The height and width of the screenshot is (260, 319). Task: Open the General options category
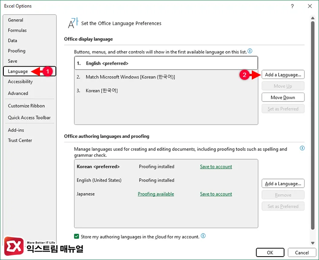point(16,20)
